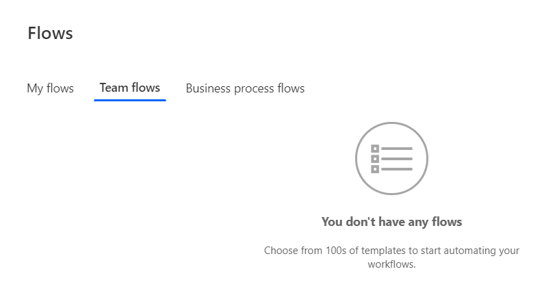Click the word "Business" in the third tab
The width and height of the screenshot is (557, 291).
208,88
